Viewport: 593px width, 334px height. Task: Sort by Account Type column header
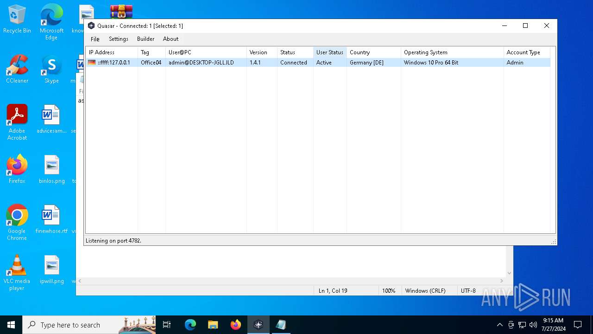coord(527,52)
